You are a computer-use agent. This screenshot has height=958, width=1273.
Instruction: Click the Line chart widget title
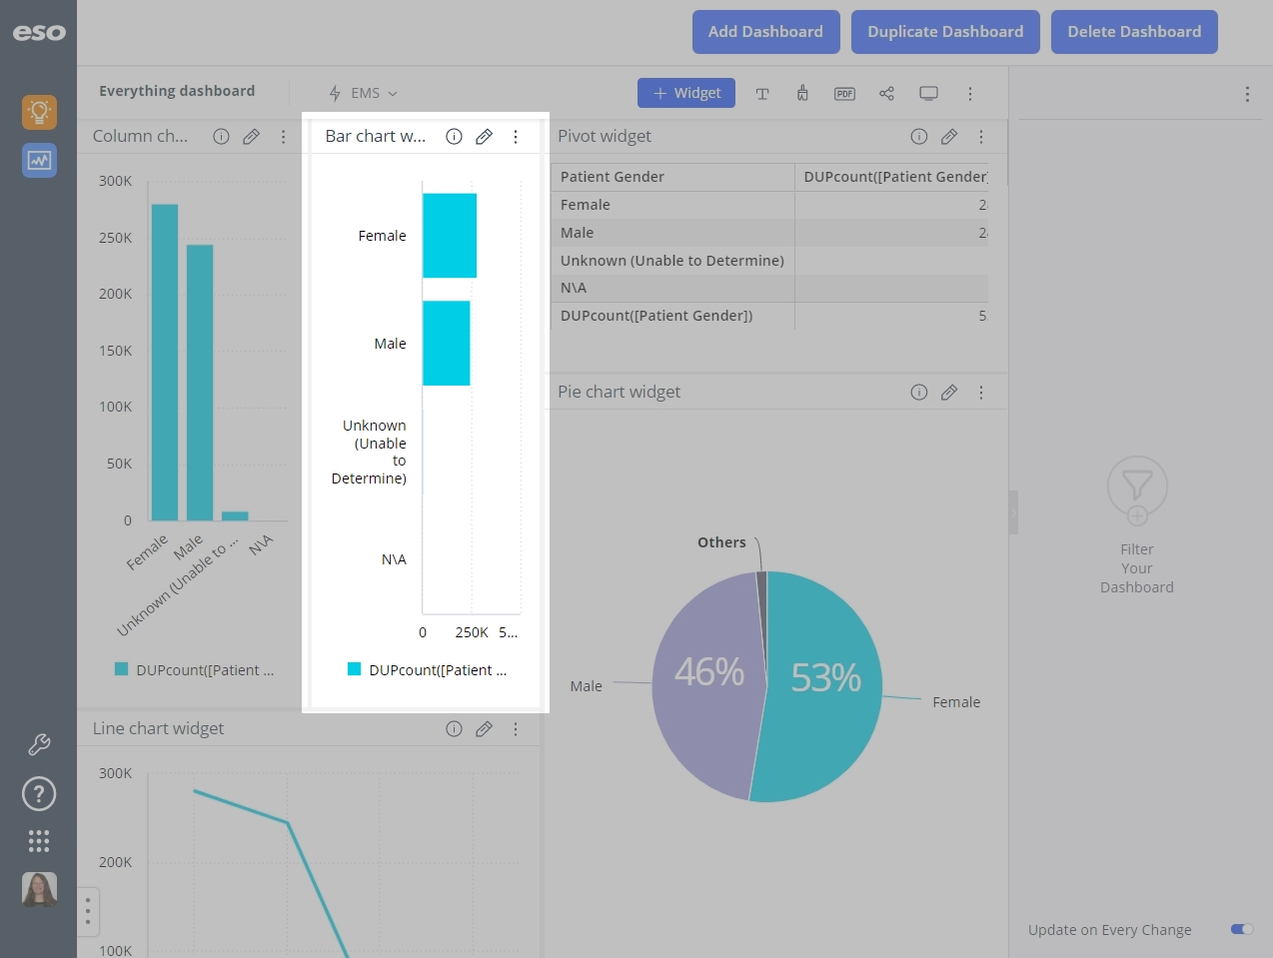click(x=158, y=729)
